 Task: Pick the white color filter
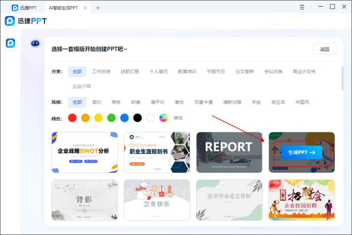pos(150,118)
